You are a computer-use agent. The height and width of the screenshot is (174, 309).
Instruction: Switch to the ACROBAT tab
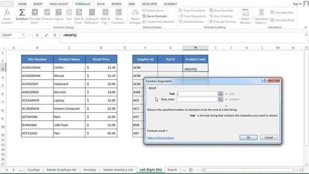pos(170,4)
